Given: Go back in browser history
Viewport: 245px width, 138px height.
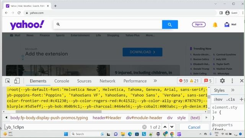Looking at the screenshot, I should 7,13.
